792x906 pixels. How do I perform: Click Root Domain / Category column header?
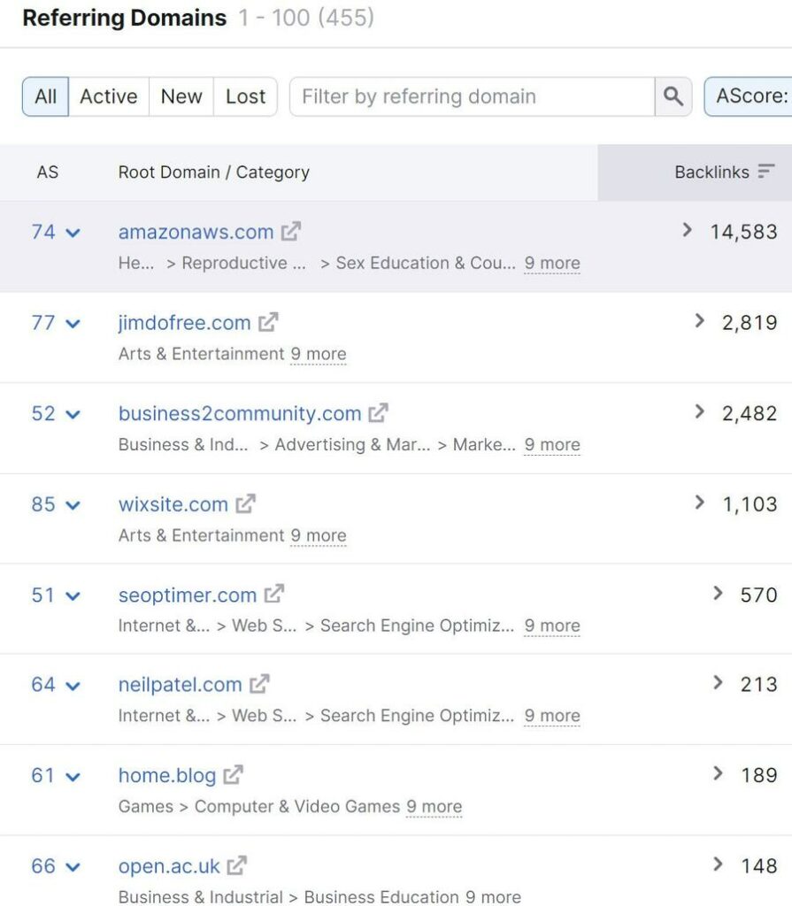tap(214, 173)
